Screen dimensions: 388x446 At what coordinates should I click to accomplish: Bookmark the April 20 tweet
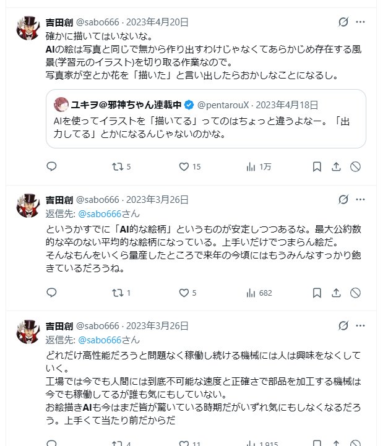pyautogui.click(x=317, y=166)
